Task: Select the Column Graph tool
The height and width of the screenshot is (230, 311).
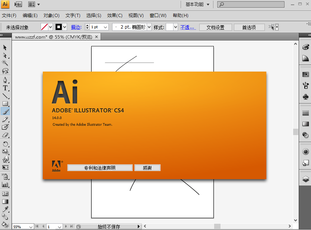Action: (5, 185)
